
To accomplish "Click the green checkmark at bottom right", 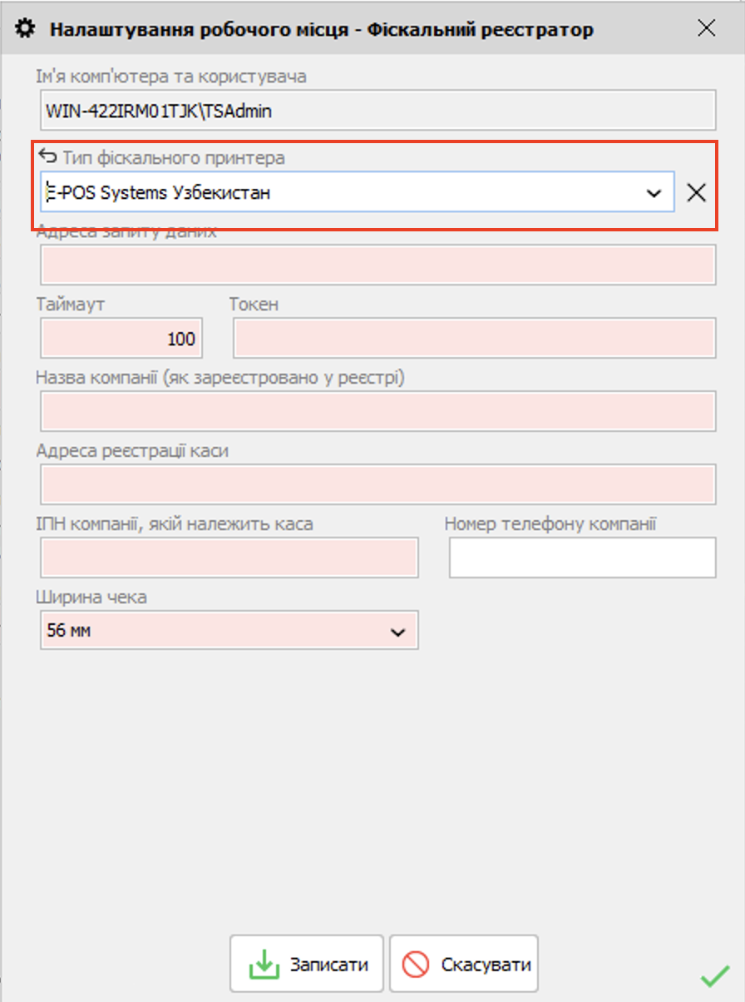I will coord(713,974).
